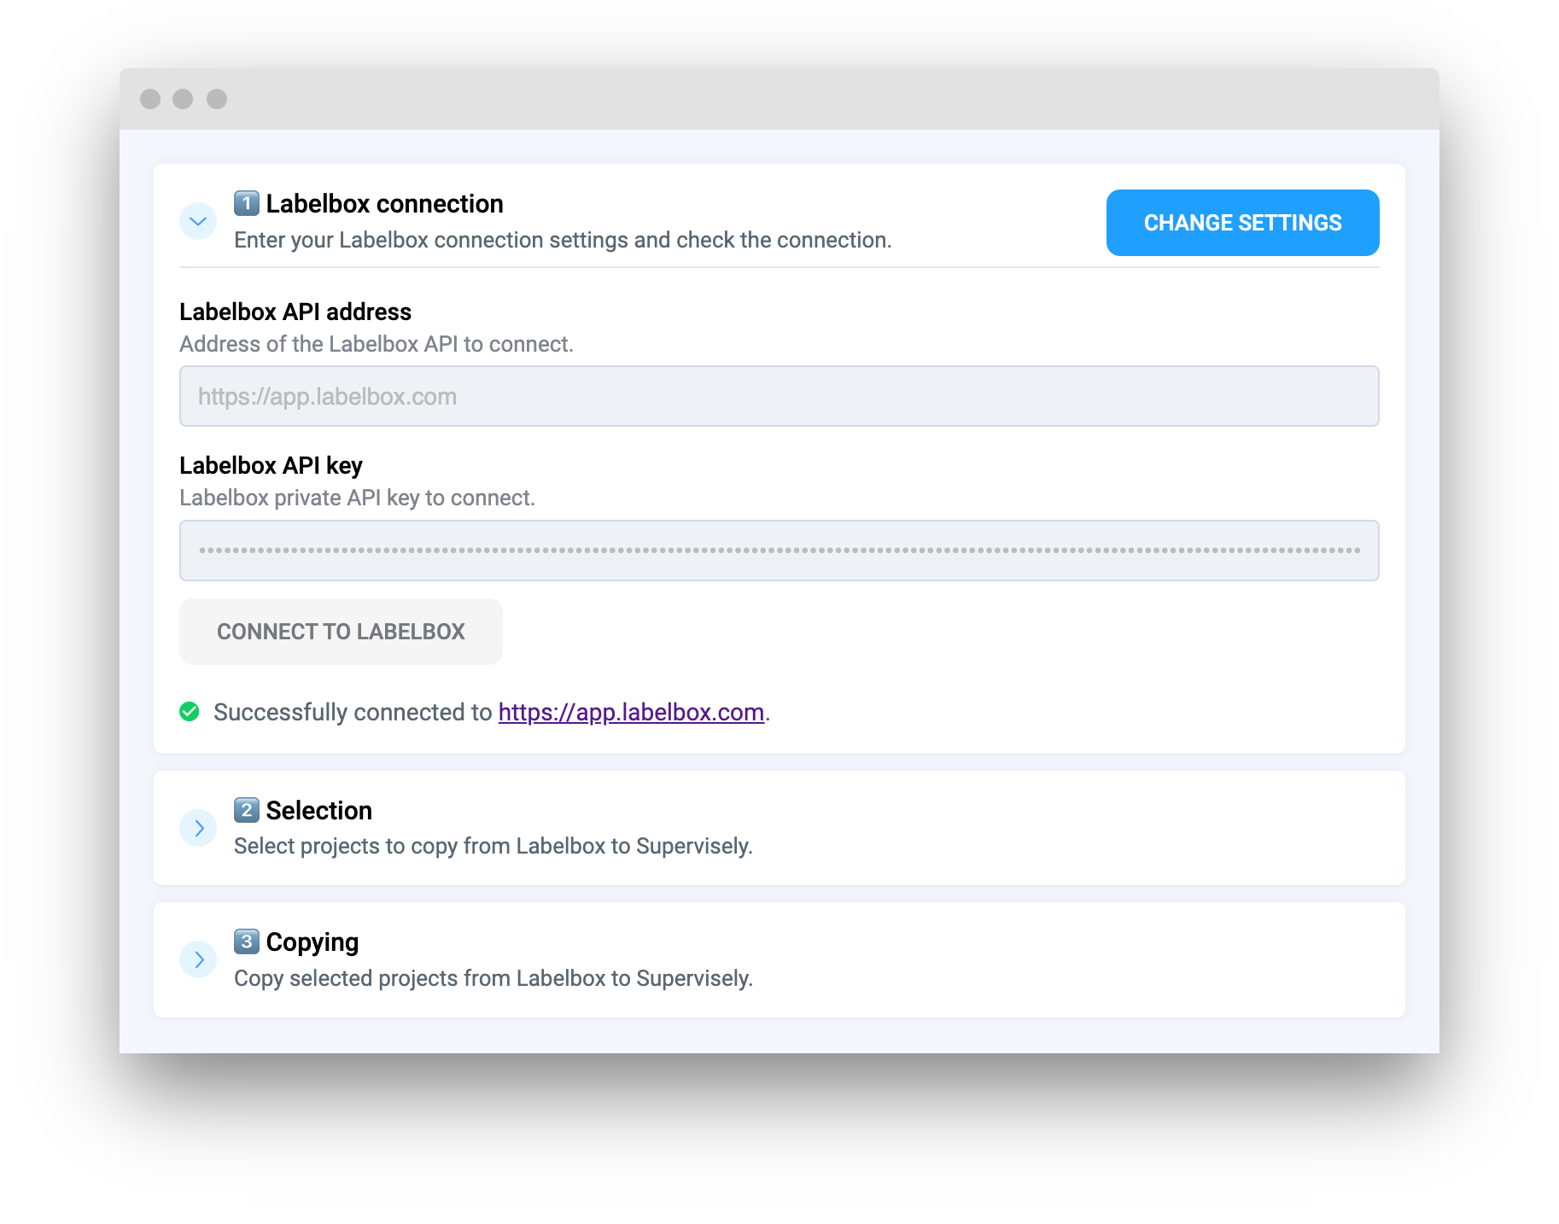This screenshot has width=1559, height=1224.
Task: Click the step 2 badge beside Selection
Action: click(247, 809)
